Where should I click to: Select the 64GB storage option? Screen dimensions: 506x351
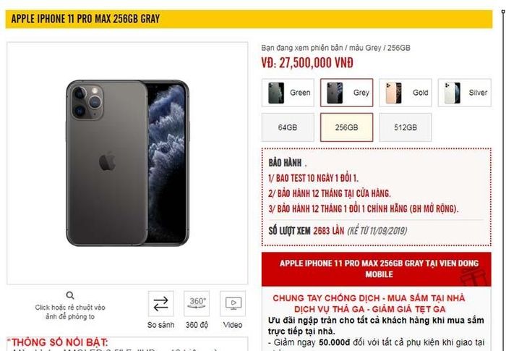(288, 127)
